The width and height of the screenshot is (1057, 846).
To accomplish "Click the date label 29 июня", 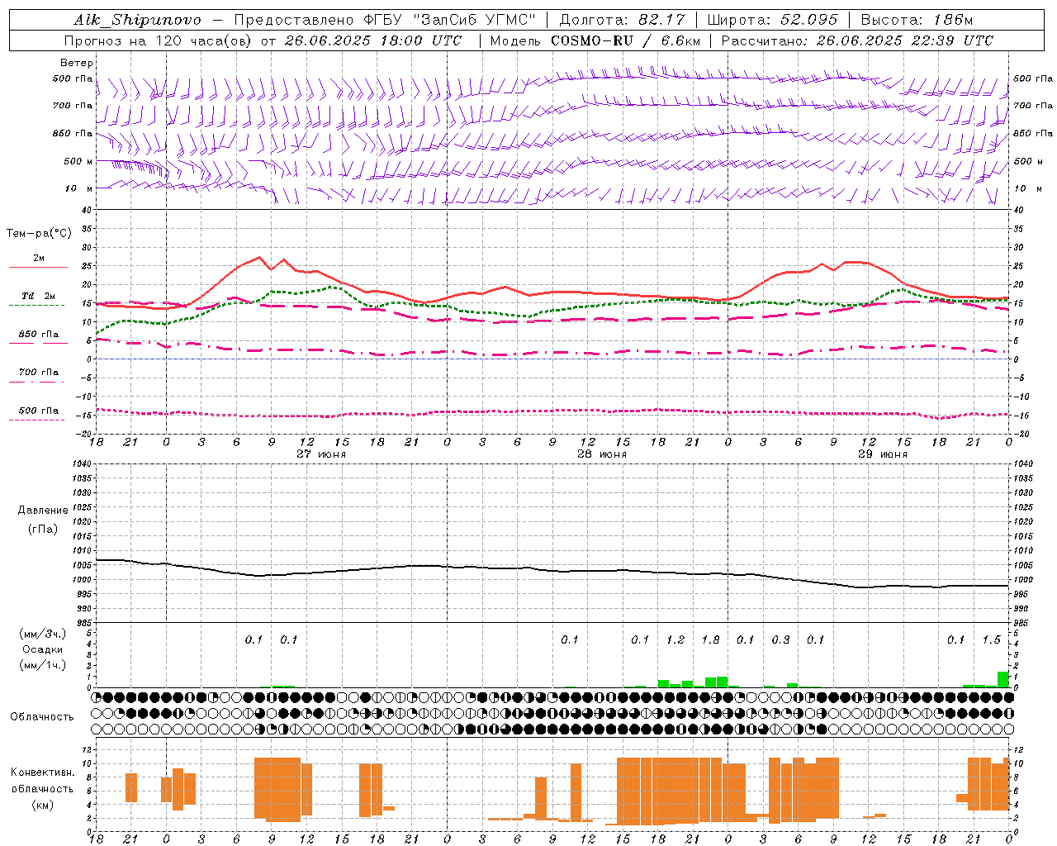I will pyautogui.click(x=883, y=454).
